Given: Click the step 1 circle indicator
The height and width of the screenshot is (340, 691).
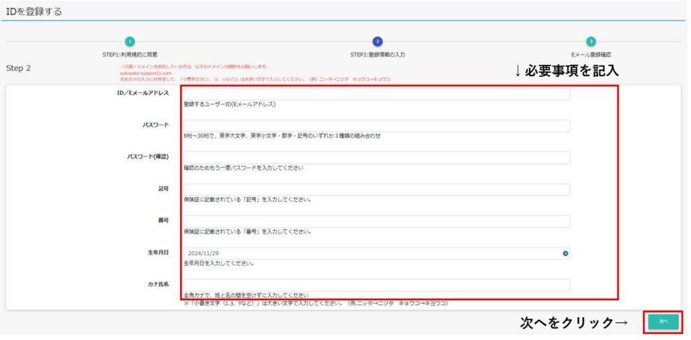Looking at the screenshot, I should pos(130,41).
